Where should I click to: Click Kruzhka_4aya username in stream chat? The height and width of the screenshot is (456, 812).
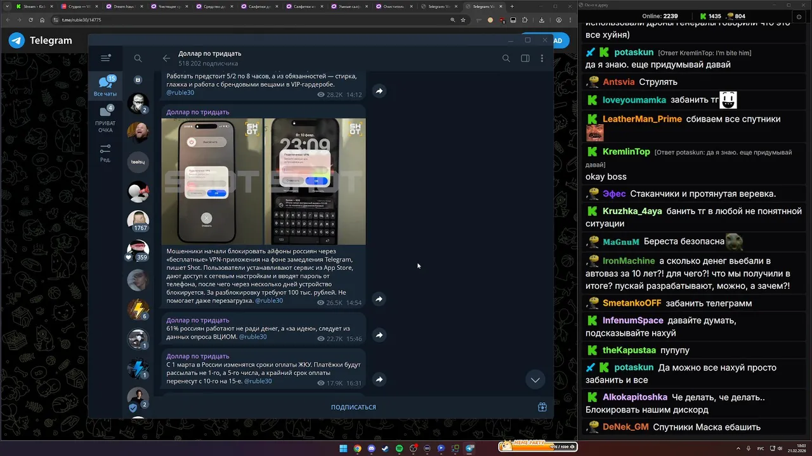[x=632, y=211]
